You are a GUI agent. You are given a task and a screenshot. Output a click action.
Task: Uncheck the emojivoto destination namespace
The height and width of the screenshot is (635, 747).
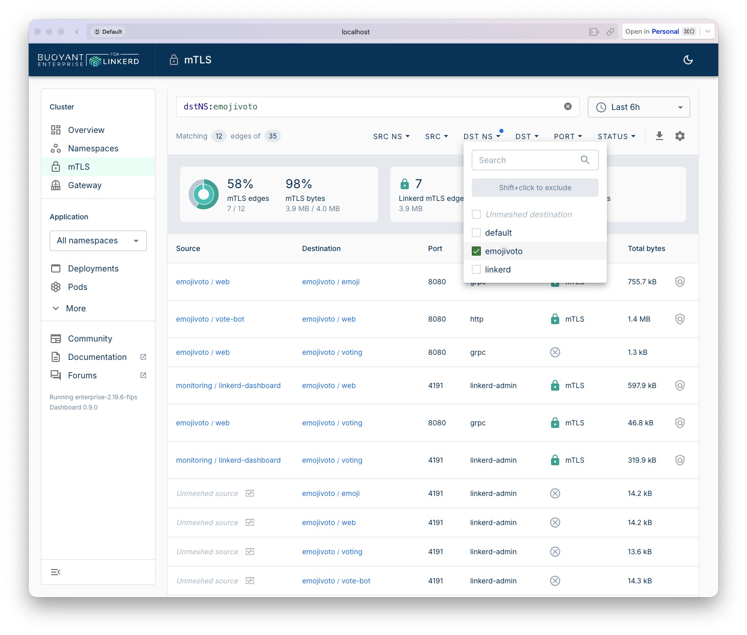pos(476,251)
